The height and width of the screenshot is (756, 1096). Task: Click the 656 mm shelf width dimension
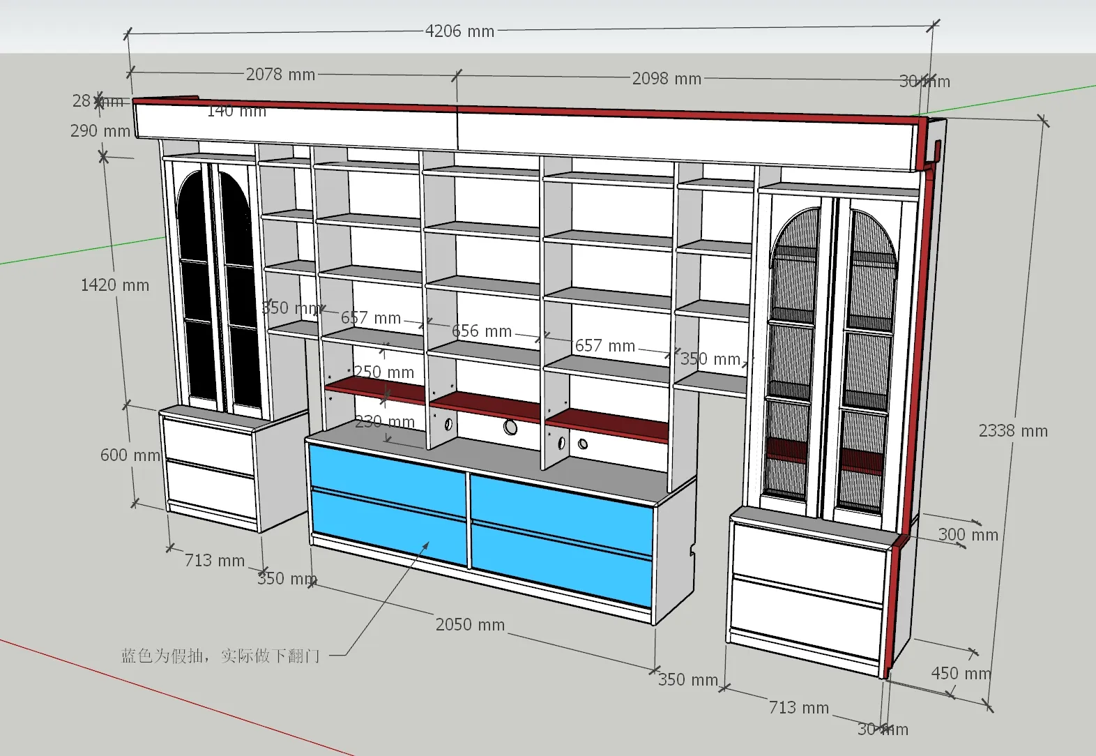coord(481,331)
